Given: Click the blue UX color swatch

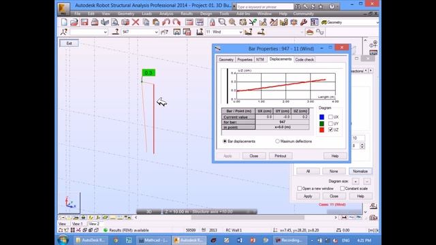Looking at the screenshot, I should pos(322,116).
